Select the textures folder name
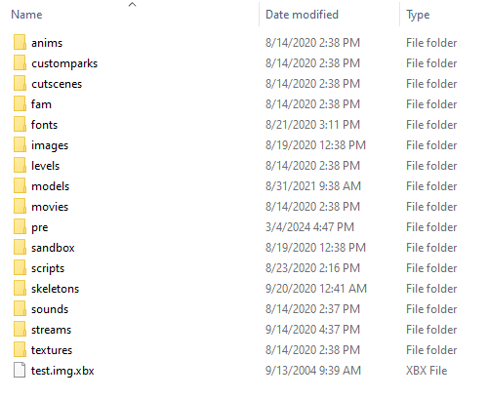Screen dimensions: 488x398 click(x=52, y=350)
